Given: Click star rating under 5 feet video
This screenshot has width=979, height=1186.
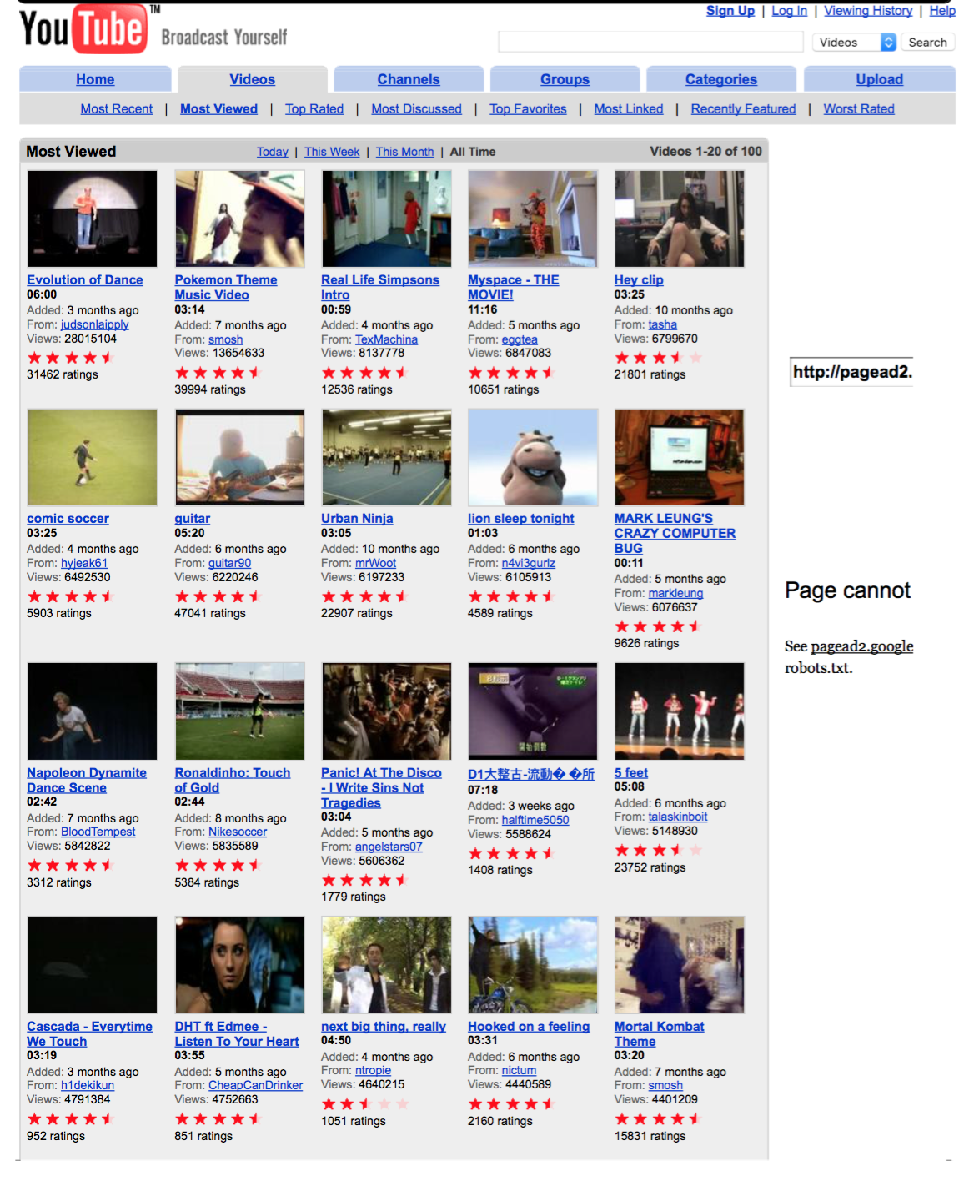Looking at the screenshot, I should tap(658, 851).
